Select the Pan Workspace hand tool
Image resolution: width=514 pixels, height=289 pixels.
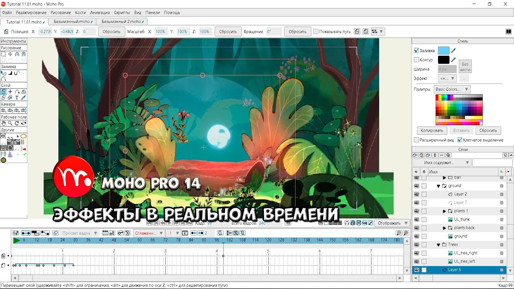[4, 123]
